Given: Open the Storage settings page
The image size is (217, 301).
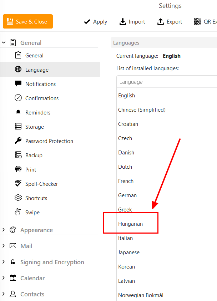Looking at the screenshot, I should coord(35,127).
